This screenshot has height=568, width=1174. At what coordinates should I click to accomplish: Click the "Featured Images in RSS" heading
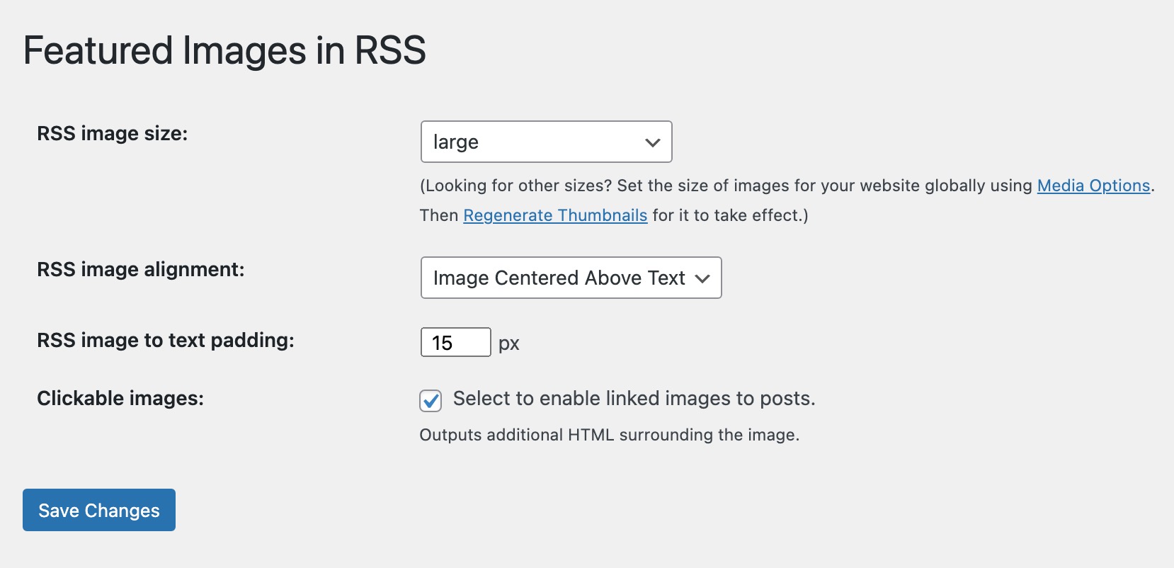pos(224,50)
